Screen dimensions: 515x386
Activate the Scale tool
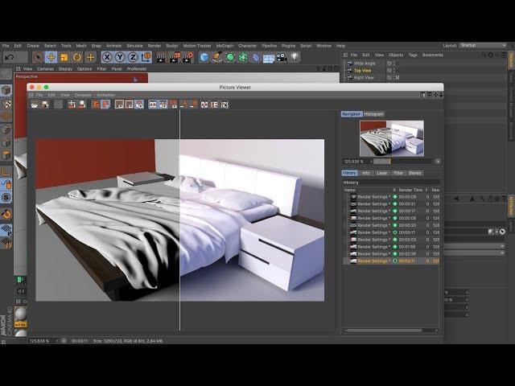[x=64, y=57]
